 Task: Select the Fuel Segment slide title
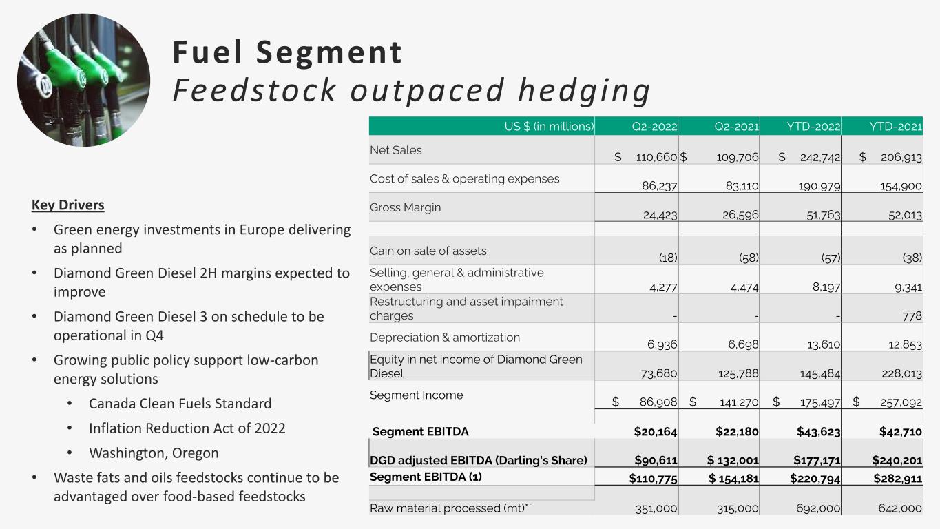287,52
